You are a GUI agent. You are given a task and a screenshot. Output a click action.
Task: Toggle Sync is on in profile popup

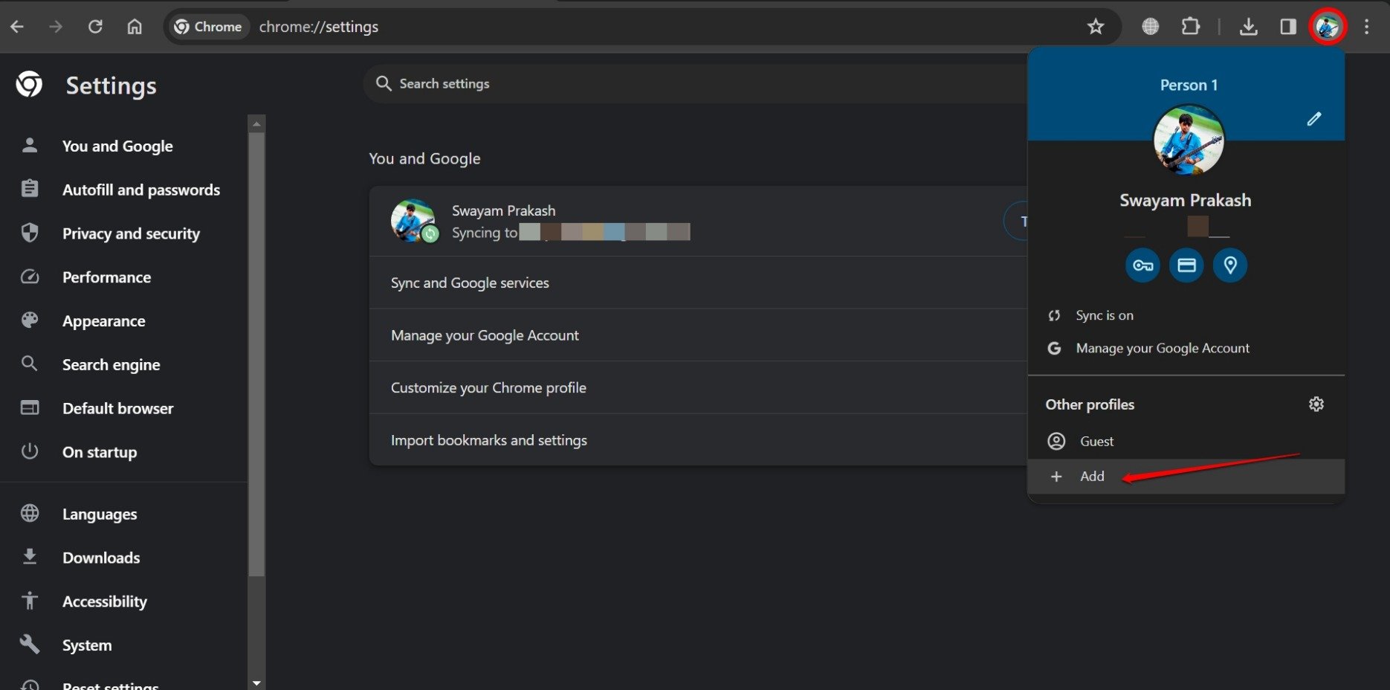[1104, 315]
